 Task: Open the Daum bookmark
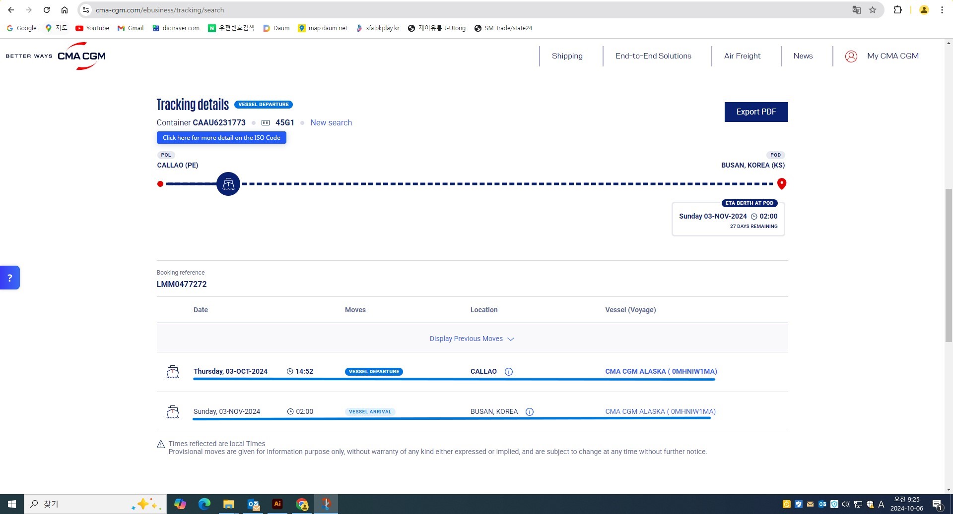[x=276, y=28]
